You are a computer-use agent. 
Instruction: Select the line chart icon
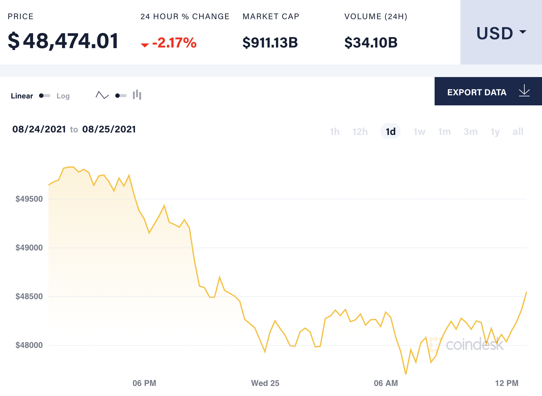pyautogui.click(x=102, y=95)
